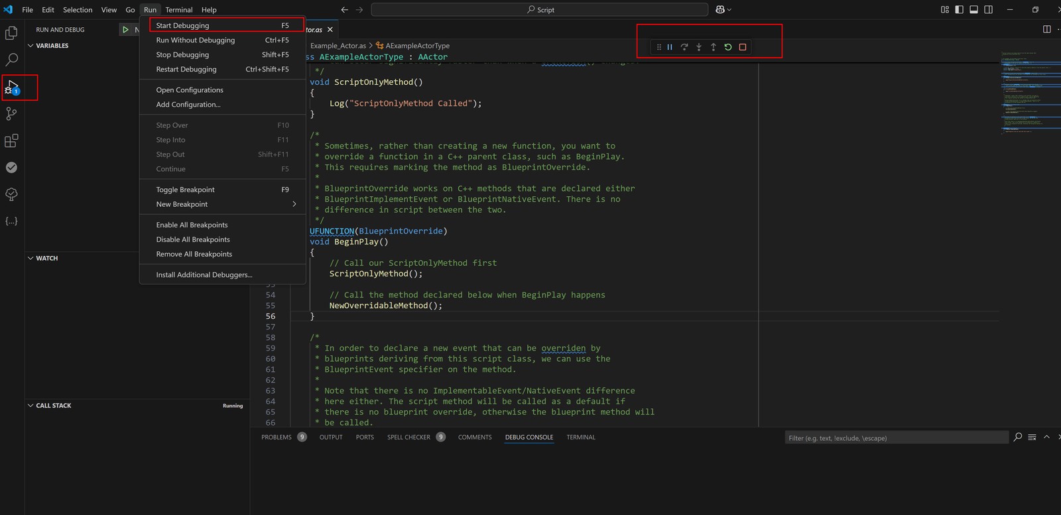Click Step Out arrow in debug toolbar
The width and height of the screenshot is (1061, 515).
[714, 47]
